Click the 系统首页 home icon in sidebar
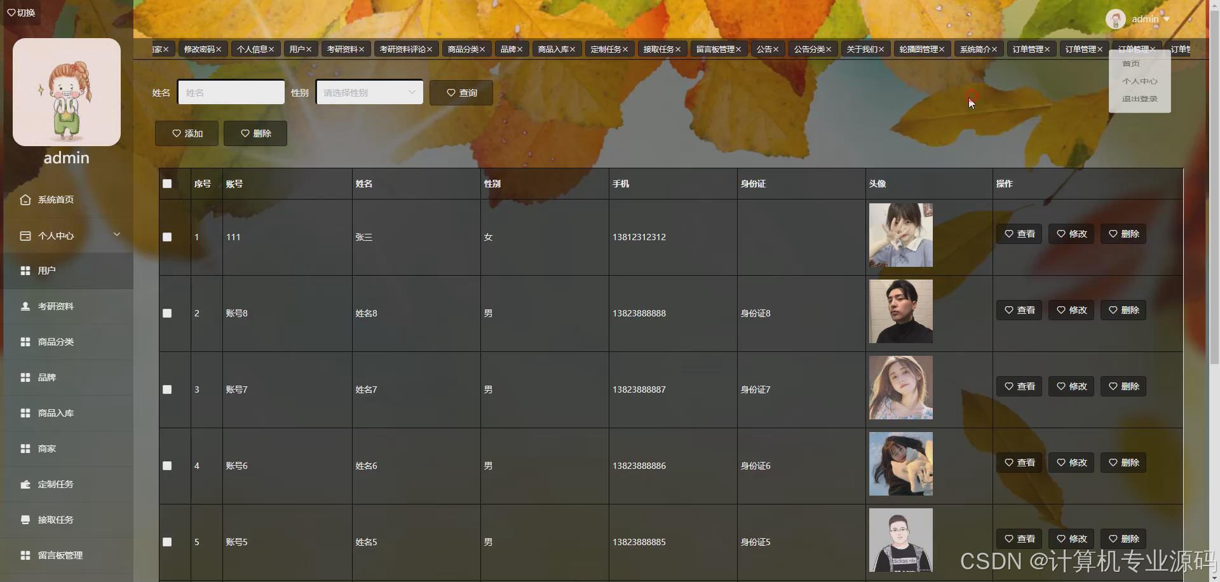The image size is (1220, 582). pos(25,200)
